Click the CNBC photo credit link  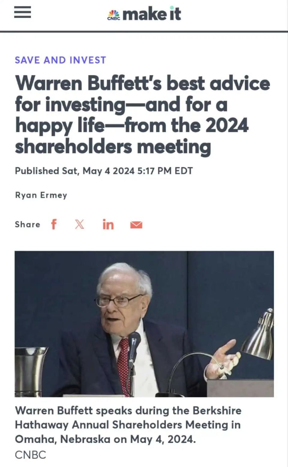tap(30, 455)
